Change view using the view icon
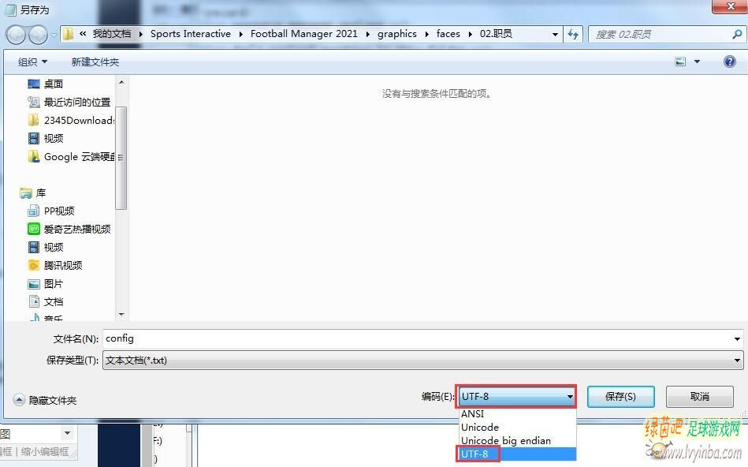The width and height of the screenshot is (748, 467). 680,62
